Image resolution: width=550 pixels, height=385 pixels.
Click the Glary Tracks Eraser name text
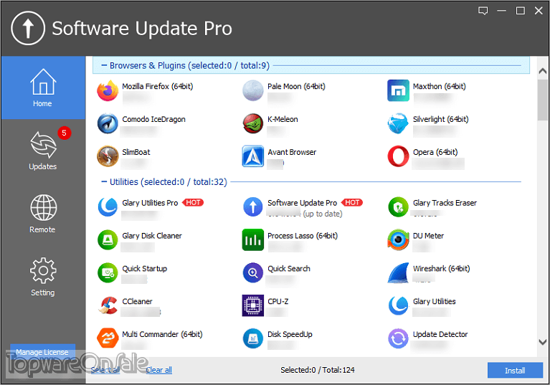(x=445, y=203)
